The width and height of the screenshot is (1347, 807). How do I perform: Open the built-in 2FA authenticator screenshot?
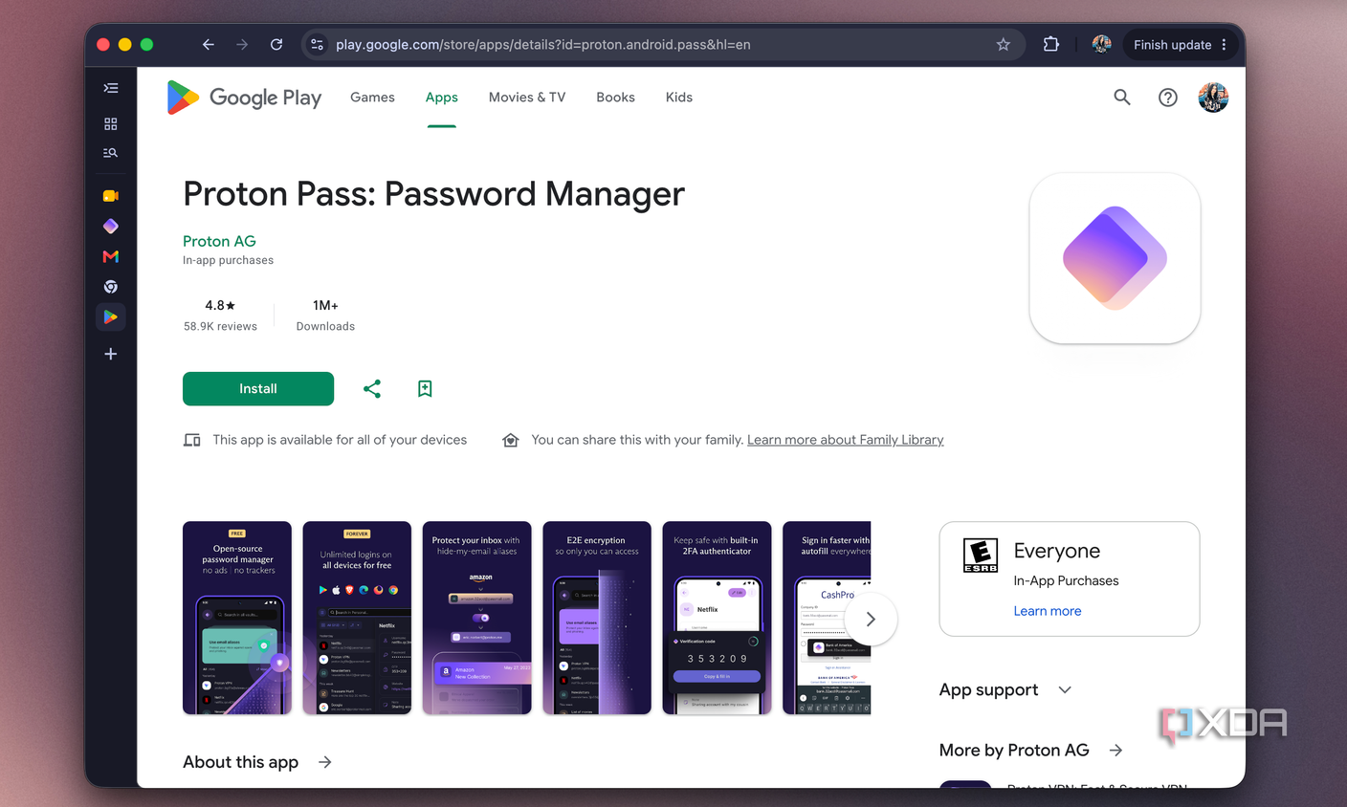pyautogui.click(x=717, y=618)
